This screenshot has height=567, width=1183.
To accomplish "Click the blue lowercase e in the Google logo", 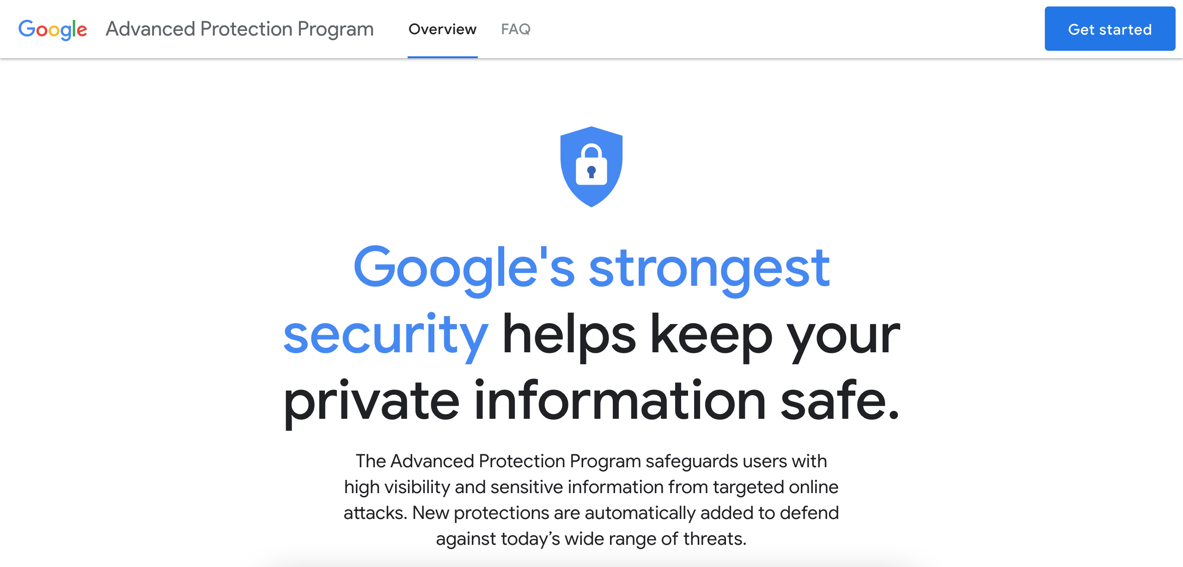I will pos(82,30).
